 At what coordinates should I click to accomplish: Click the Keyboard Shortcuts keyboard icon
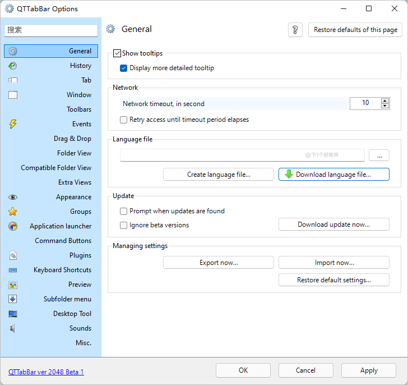(13, 270)
